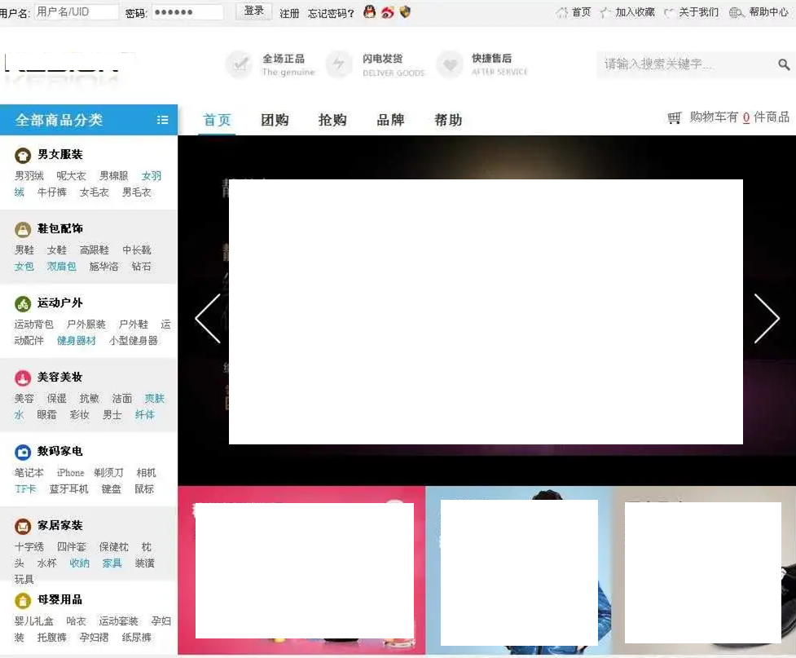Click the 美容美妆 category icon
Screen dimensions: 796x658
click(x=22, y=377)
